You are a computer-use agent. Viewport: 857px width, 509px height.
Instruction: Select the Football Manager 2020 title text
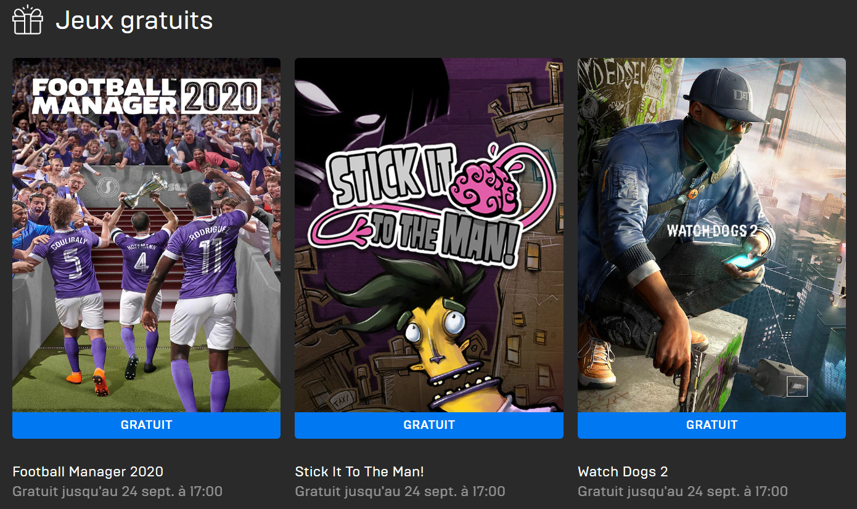[88, 472]
